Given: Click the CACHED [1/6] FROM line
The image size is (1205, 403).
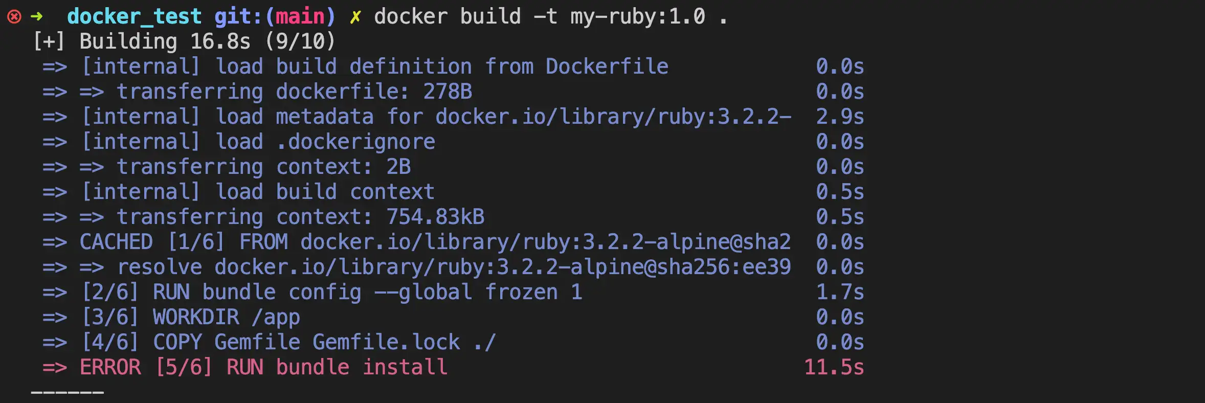Looking at the screenshot, I should tap(435, 242).
